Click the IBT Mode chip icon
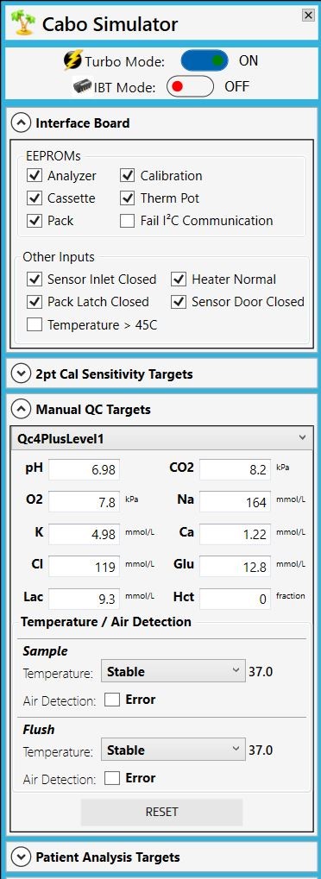The image size is (321, 879). click(83, 87)
